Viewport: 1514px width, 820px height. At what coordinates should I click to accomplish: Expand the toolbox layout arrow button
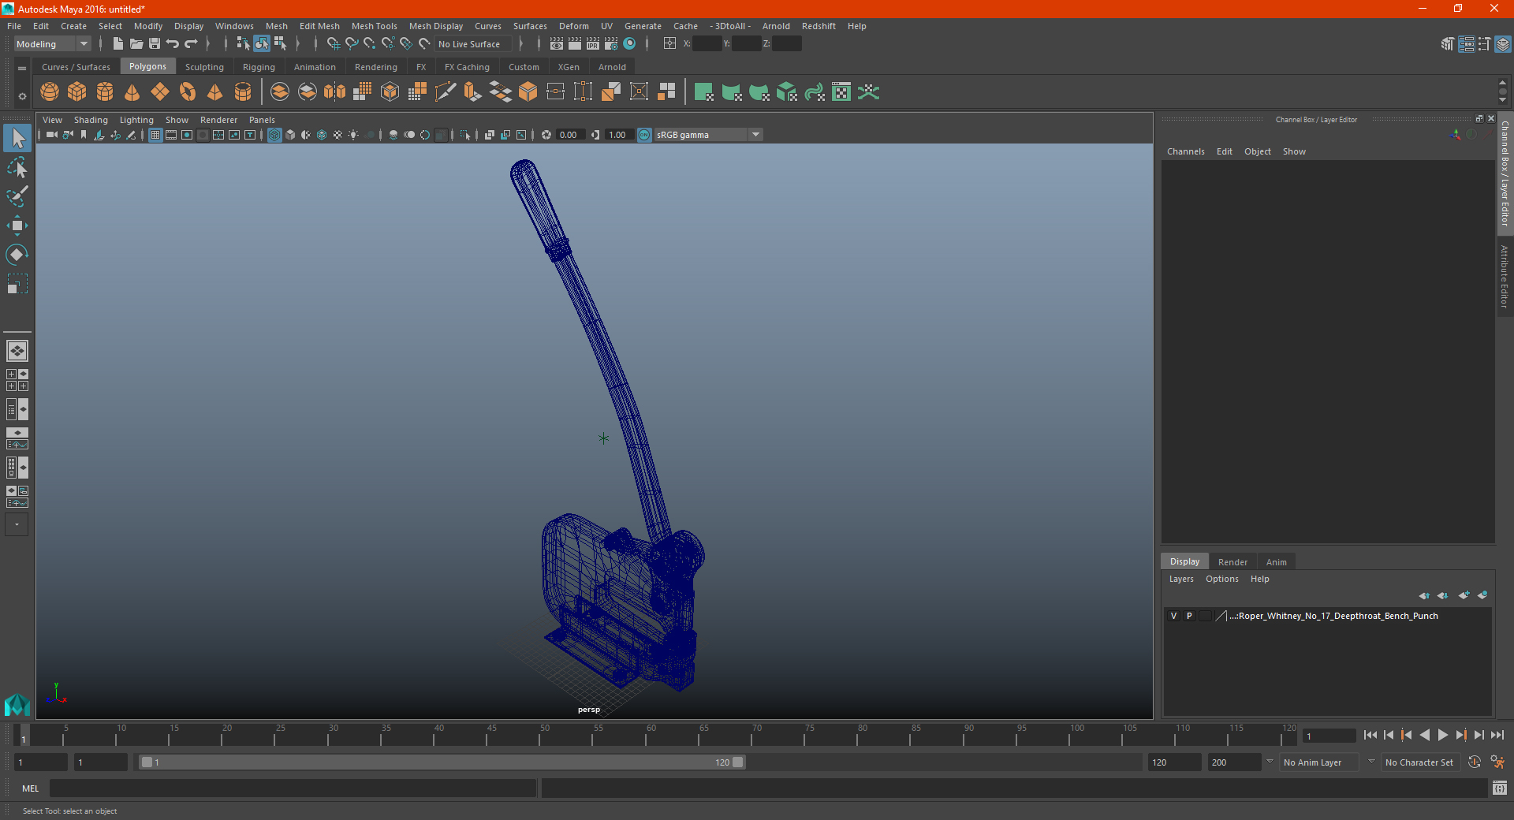pyautogui.click(x=17, y=524)
